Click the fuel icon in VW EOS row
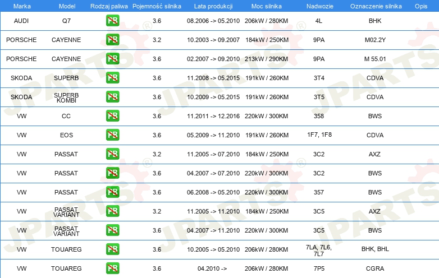439x278 pixels. point(112,135)
